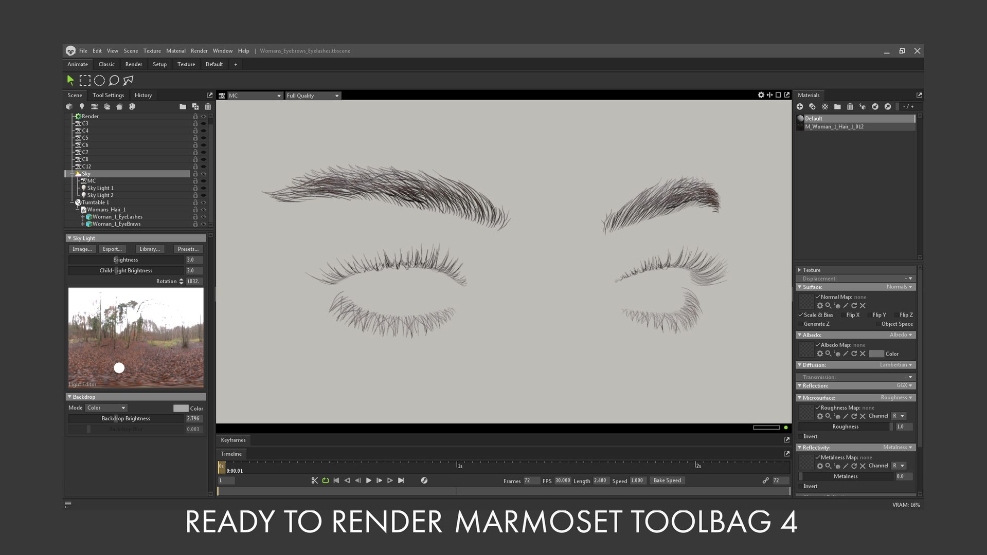The height and width of the screenshot is (555, 987).
Task: Pick the lasso selection tool
Action: [114, 80]
